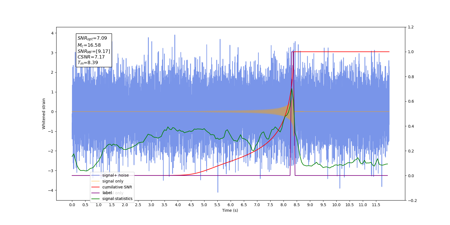Image resolution: width=450 pixels, height=225 pixels.
Task: Click the red cumulative SNR plateau at 1.0
Action: [x=342, y=52]
